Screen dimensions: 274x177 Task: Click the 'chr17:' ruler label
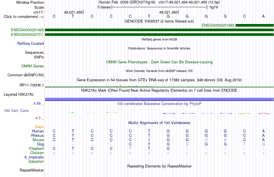point(39,12)
